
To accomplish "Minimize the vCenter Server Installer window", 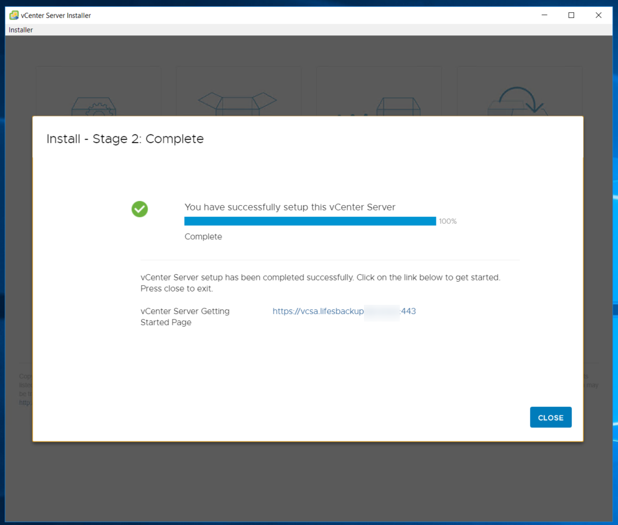I will click(x=544, y=15).
